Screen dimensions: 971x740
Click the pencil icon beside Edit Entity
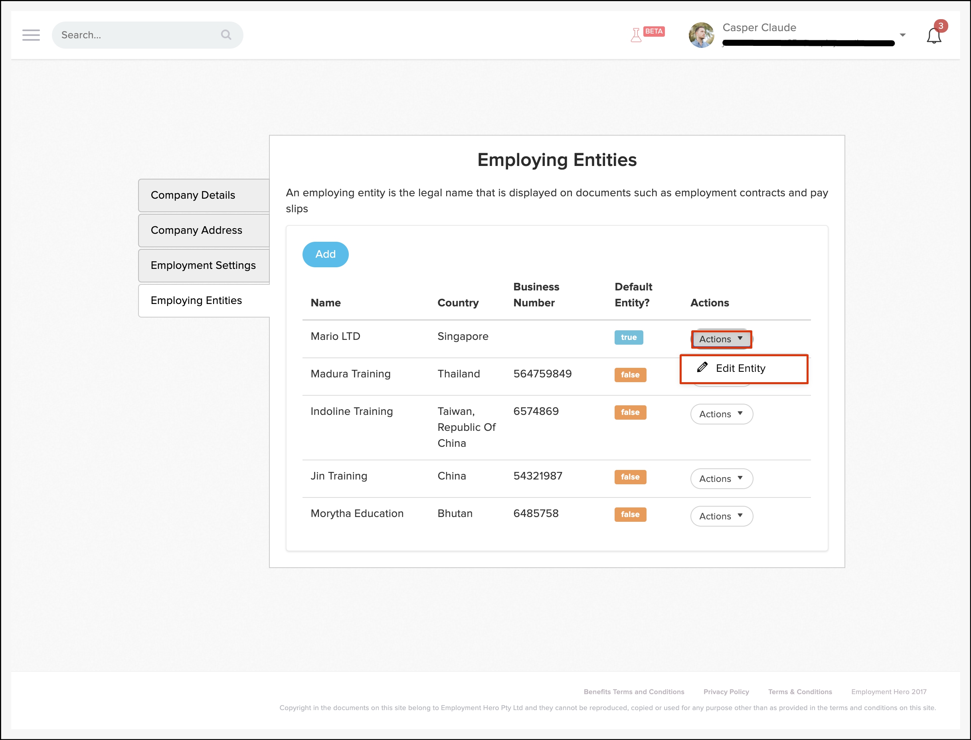[702, 367]
